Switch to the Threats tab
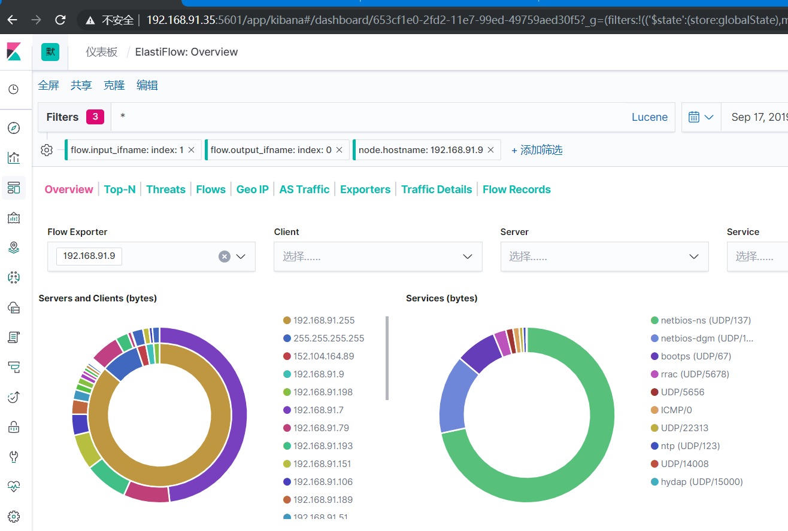The width and height of the screenshot is (788, 531). point(166,189)
